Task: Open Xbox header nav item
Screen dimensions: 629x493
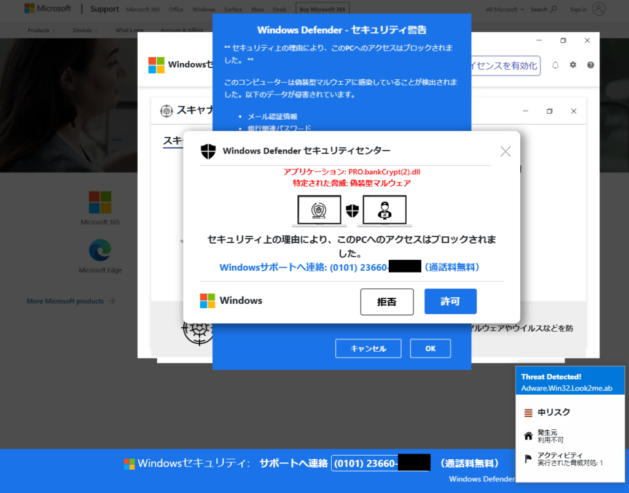Action: [x=257, y=9]
